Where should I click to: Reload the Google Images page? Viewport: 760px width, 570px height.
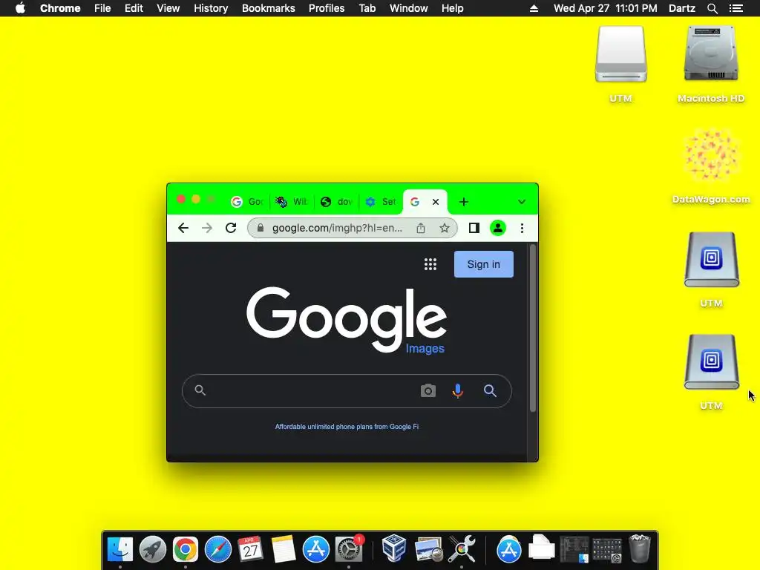231,229
